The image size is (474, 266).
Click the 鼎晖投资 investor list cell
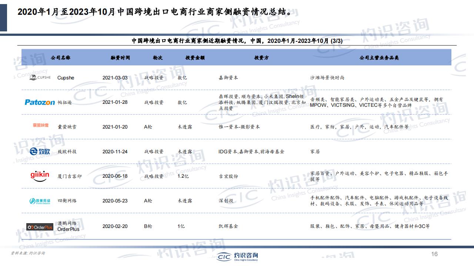click(x=261, y=102)
